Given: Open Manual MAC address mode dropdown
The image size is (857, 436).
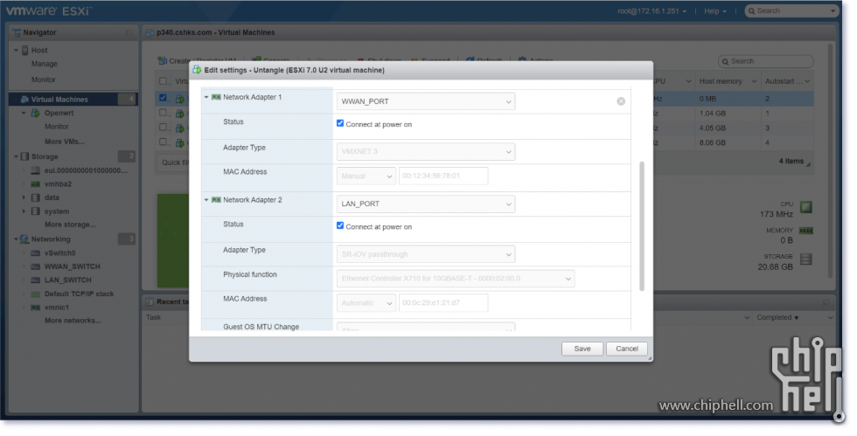Looking at the screenshot, I should click(x=366, y=176).
